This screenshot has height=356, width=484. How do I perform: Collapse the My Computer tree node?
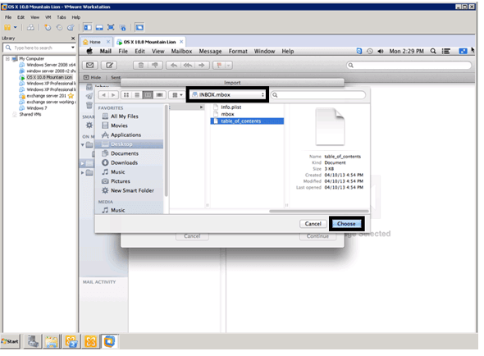pyautogui.click(x=7, y=59)
